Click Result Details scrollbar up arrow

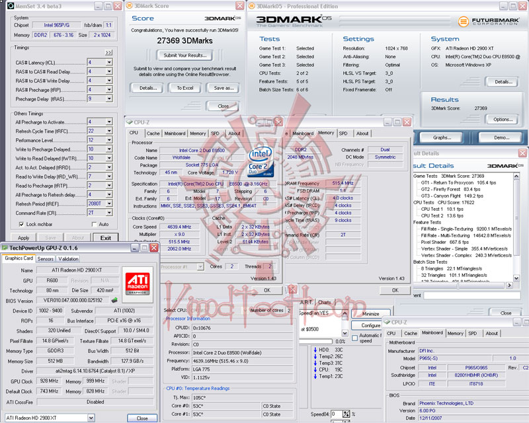pyautogui.click(x=516, y=176)
